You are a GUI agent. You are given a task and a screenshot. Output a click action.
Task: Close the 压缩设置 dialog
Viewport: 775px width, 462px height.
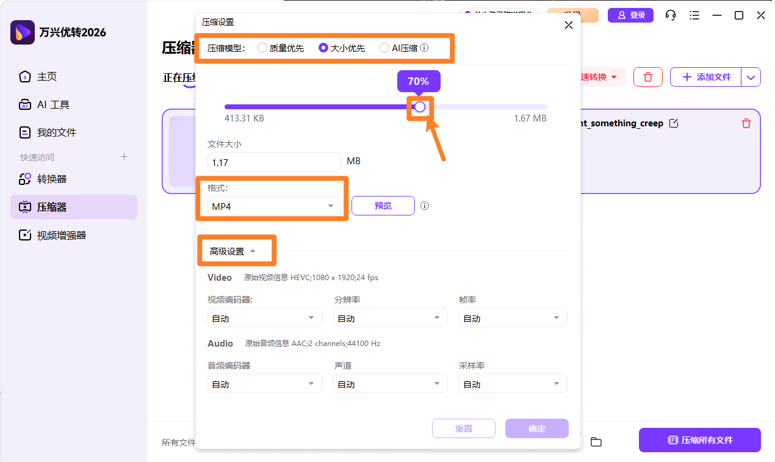pos(569,25)
